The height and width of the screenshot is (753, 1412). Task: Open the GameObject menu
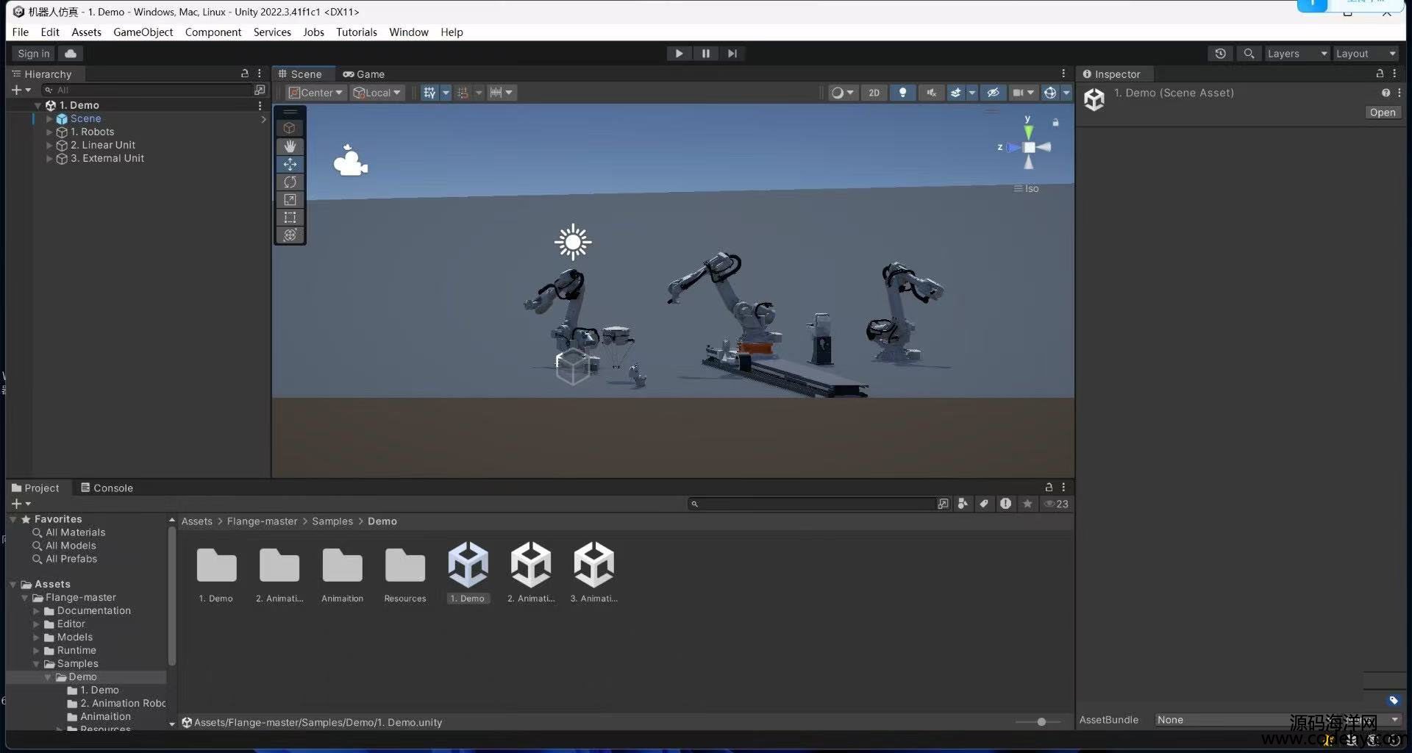click(143, 32)
